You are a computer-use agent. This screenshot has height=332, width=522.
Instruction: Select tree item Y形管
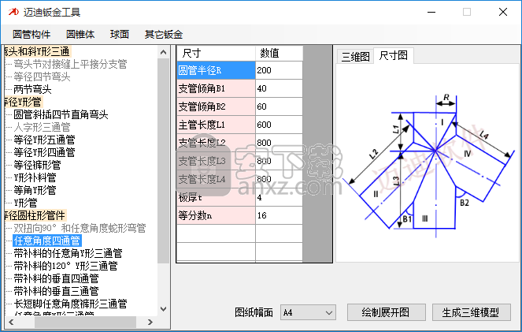click(25, 203)
